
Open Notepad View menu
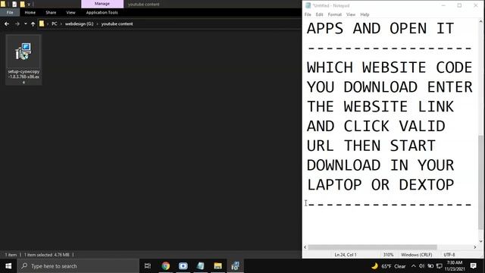350,14
